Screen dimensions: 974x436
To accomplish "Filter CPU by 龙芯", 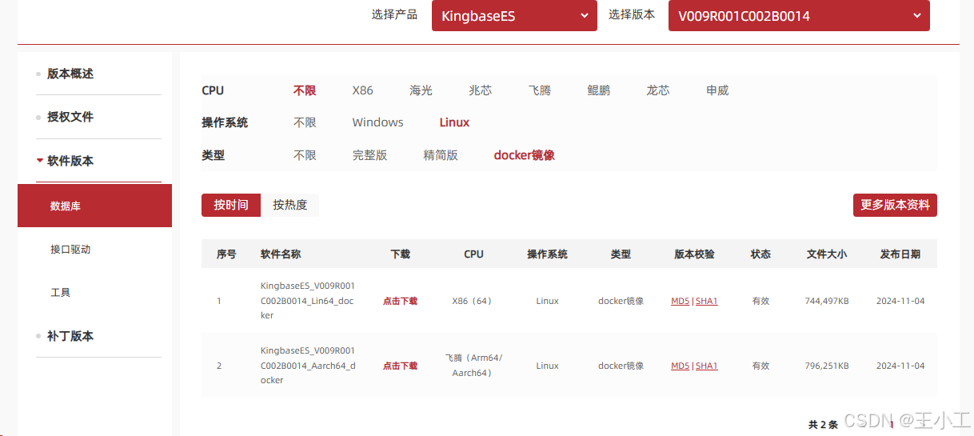I will pyautogui.click(x=658, y=90).
